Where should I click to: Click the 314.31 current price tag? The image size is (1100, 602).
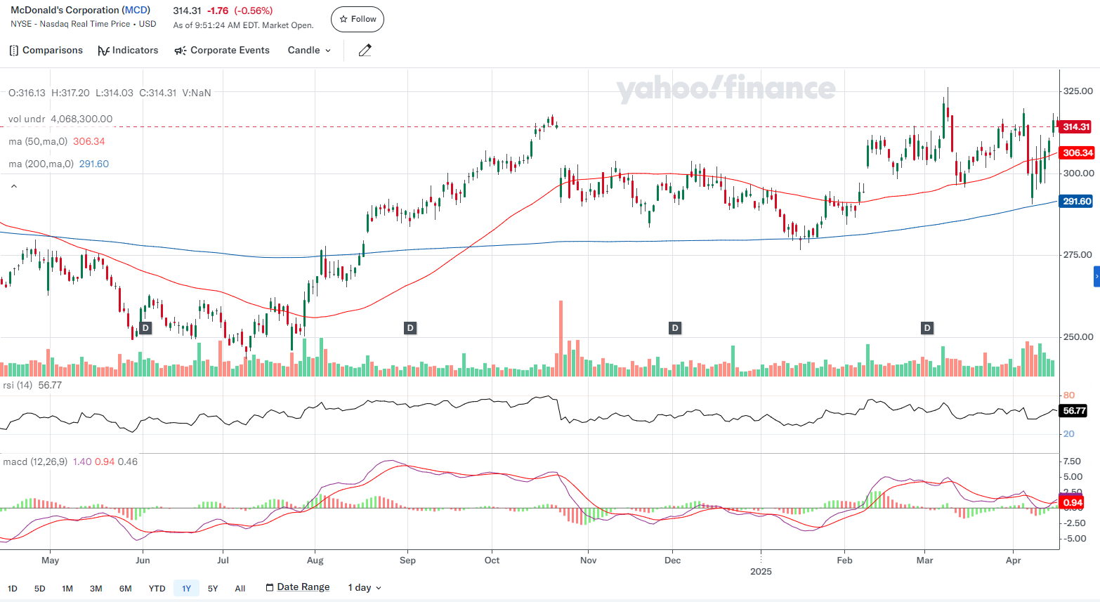(x=1075, y=127)
